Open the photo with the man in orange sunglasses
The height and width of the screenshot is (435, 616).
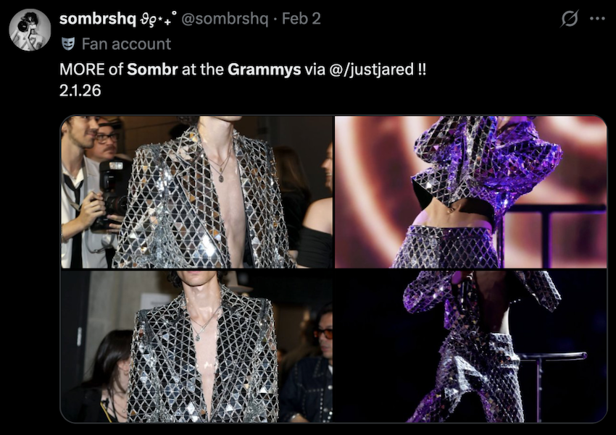pos(197,347)
